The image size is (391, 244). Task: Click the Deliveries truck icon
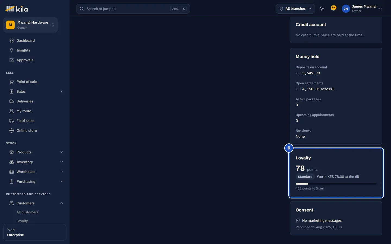tap(11, 101)
